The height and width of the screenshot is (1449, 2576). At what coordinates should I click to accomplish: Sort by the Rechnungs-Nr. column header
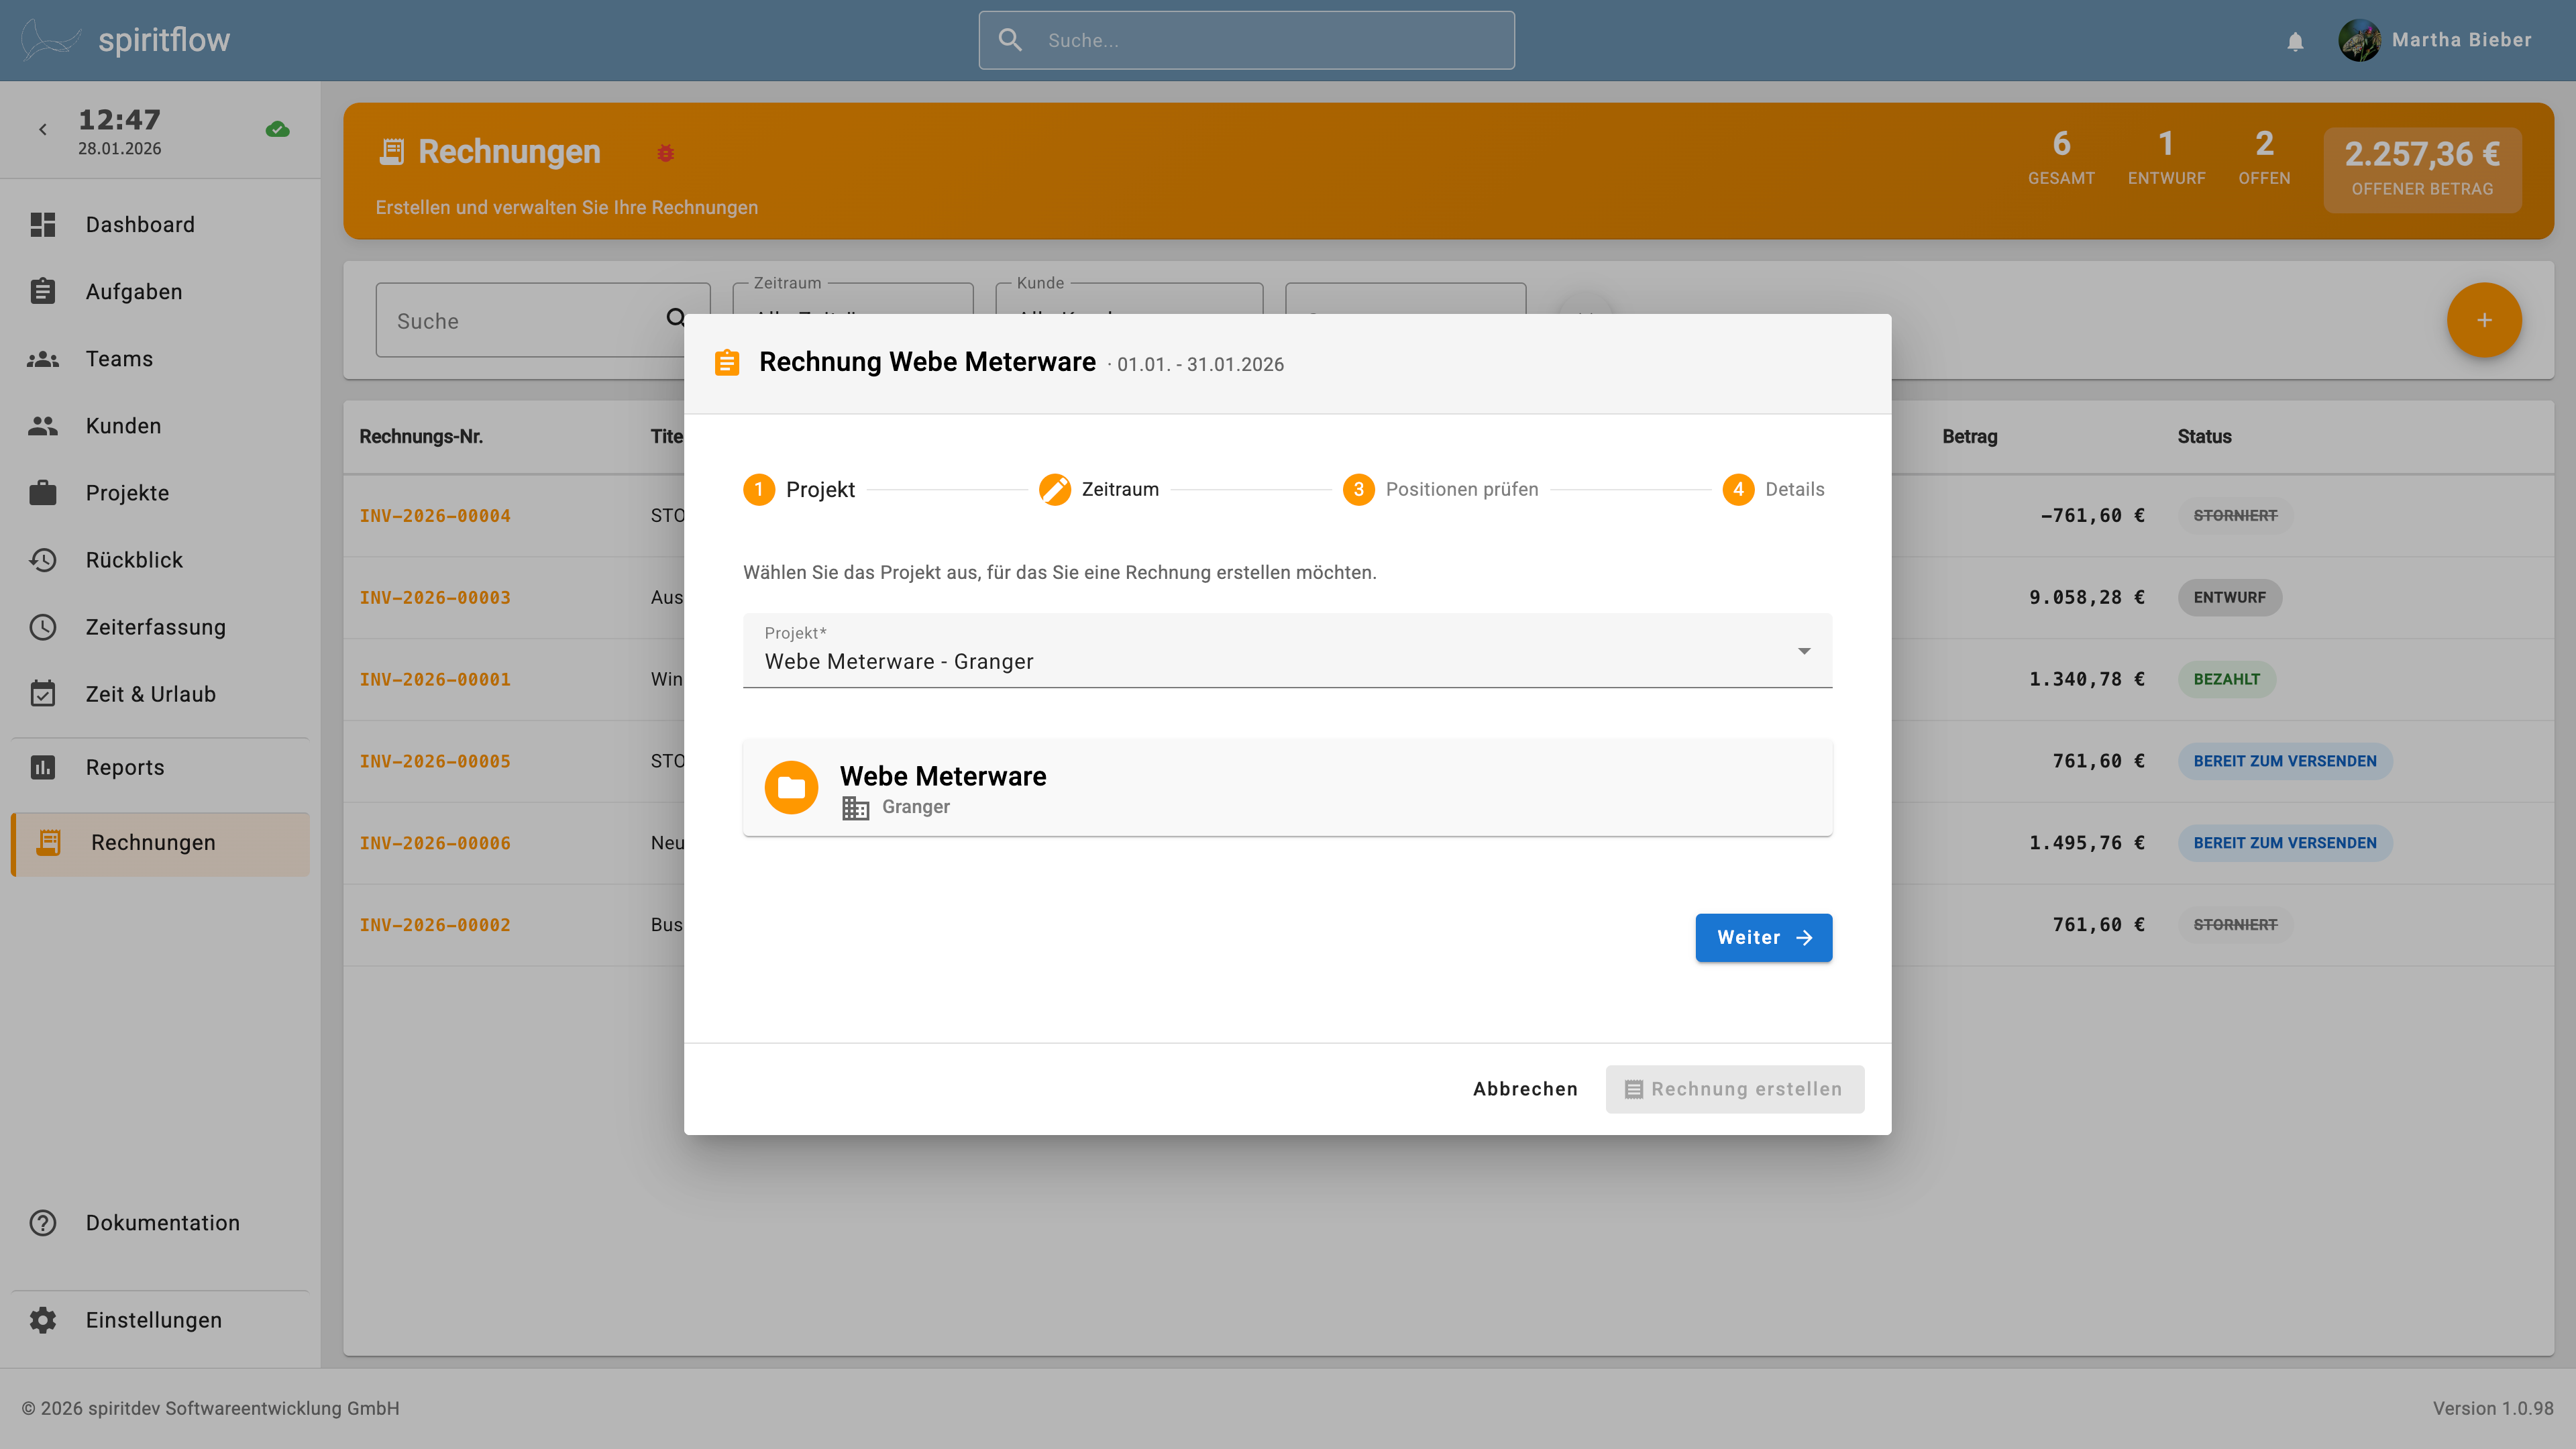point(421,436)
